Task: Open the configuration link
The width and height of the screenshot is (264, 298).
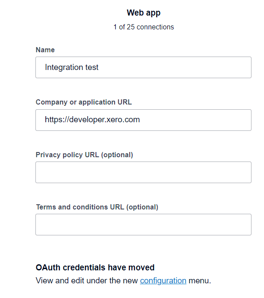Action: pos(163,281)
